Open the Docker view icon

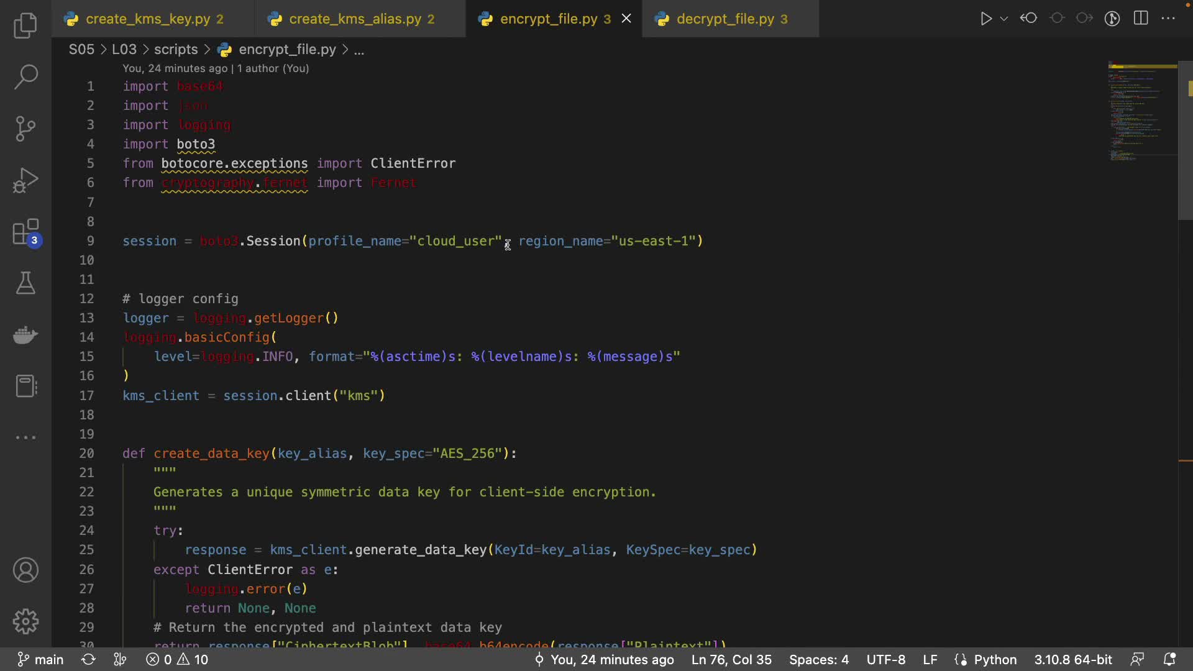(x=25, y=335)
